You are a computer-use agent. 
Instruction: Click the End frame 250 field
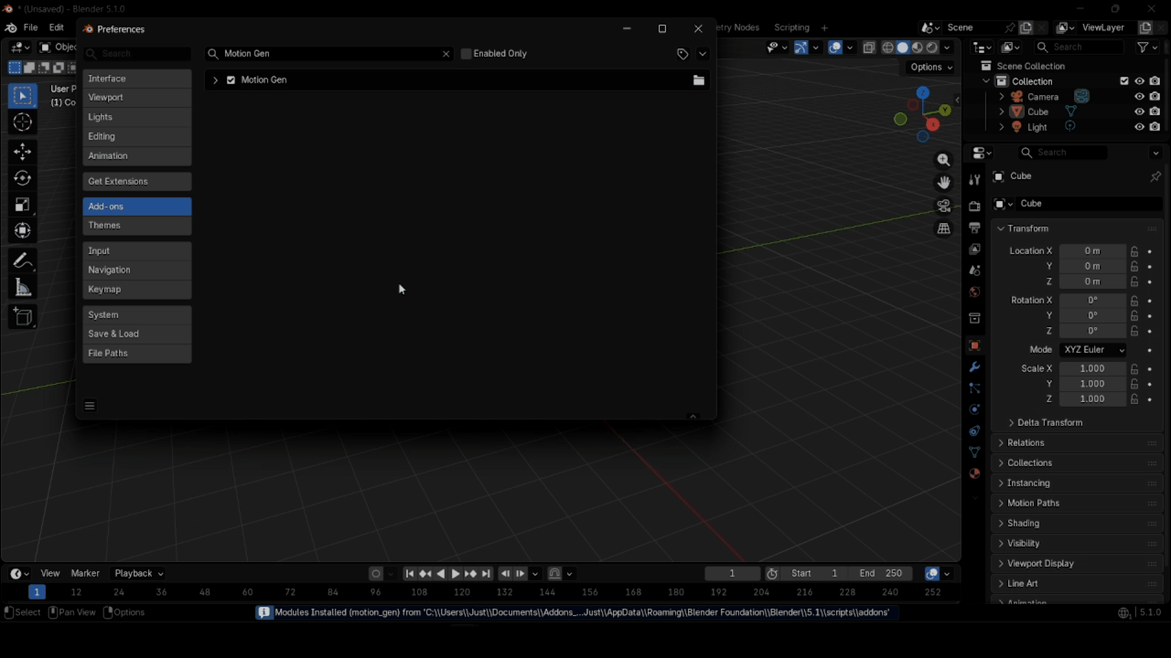click(x=881, y=573)
